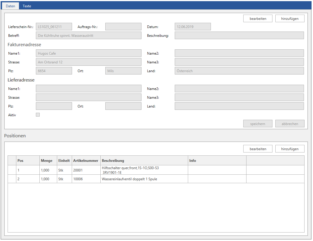
Task: Select the Beschreibung field beside Betreff
Action: 239,36
